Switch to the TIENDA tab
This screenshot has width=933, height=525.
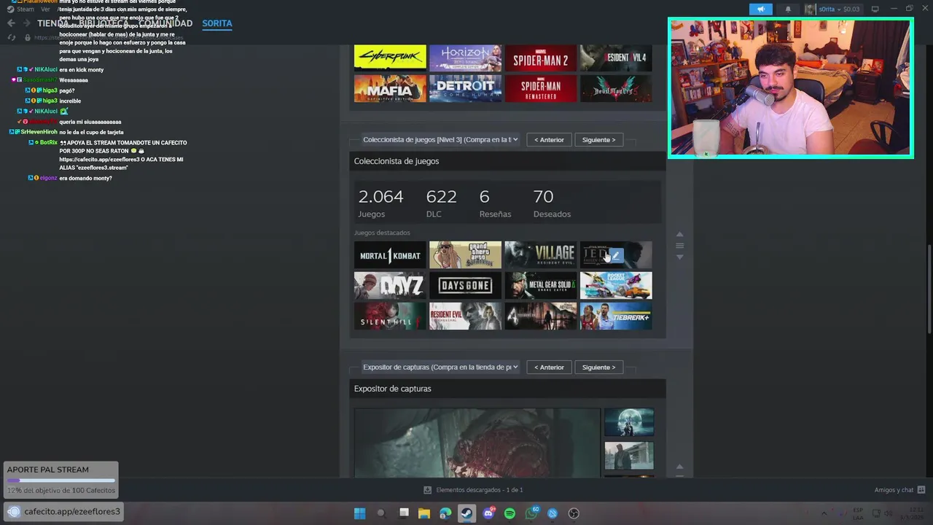[x=52, y=23]
